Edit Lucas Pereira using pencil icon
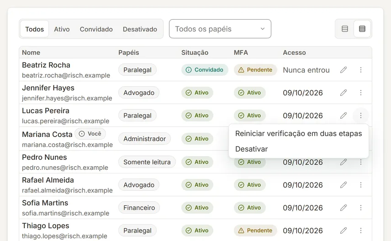This screenshot has width=391, height=241. click(x=343, y=115)
